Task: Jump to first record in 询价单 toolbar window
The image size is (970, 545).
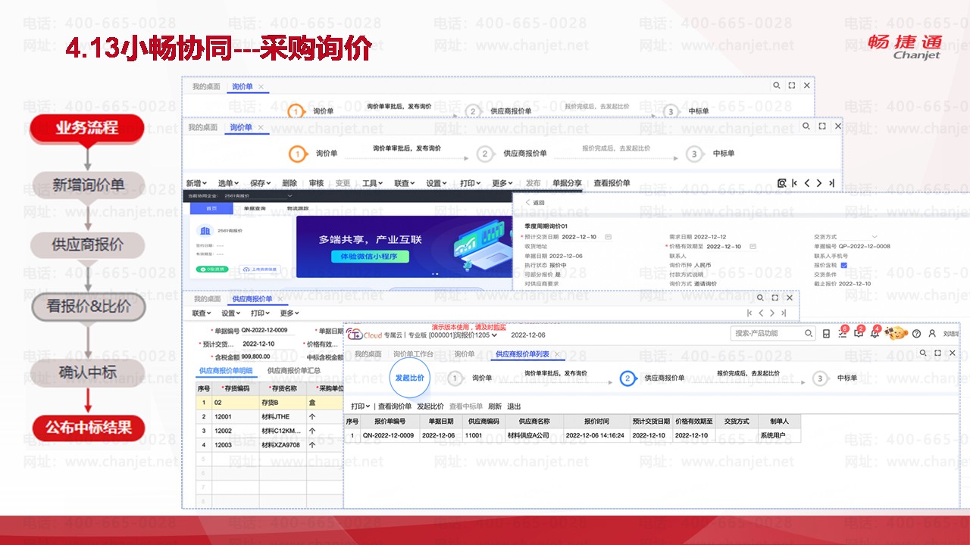Action: pyautogui.click(x=794, y=183)
